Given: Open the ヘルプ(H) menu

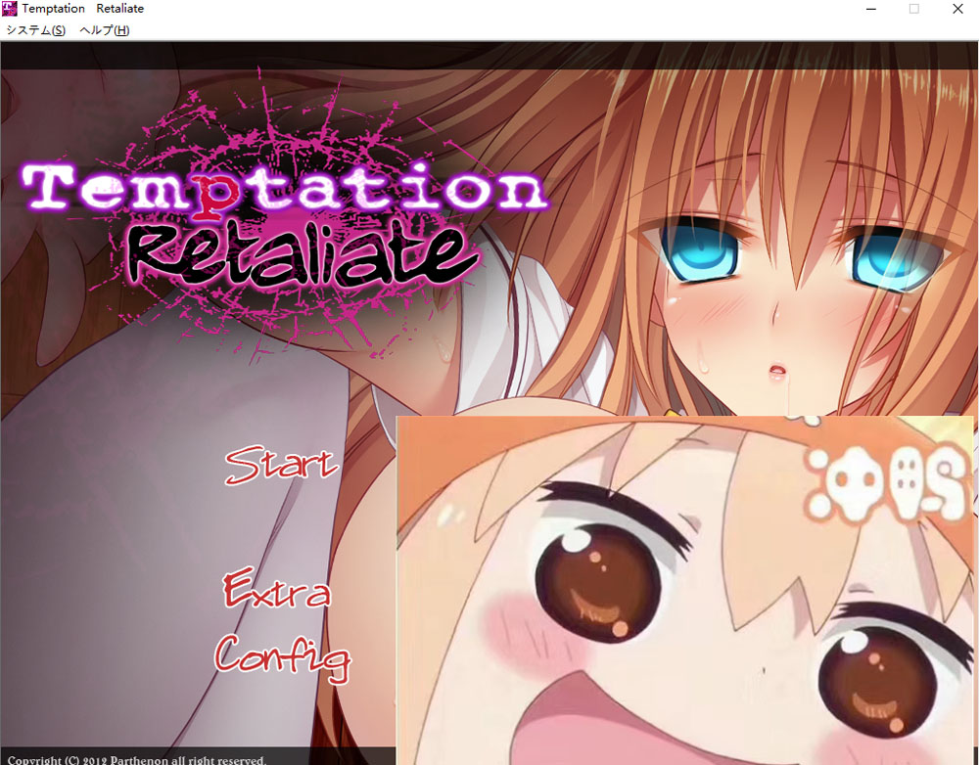Looking at the screenshot, I should point(105,30).
